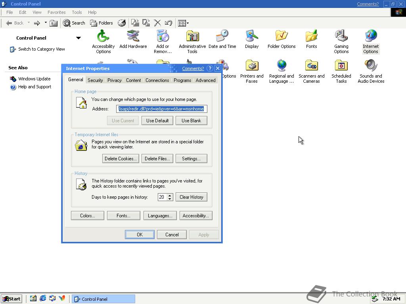The image size is (406, 304).
Task: Click the Cancel button
Action: [172, 234]
